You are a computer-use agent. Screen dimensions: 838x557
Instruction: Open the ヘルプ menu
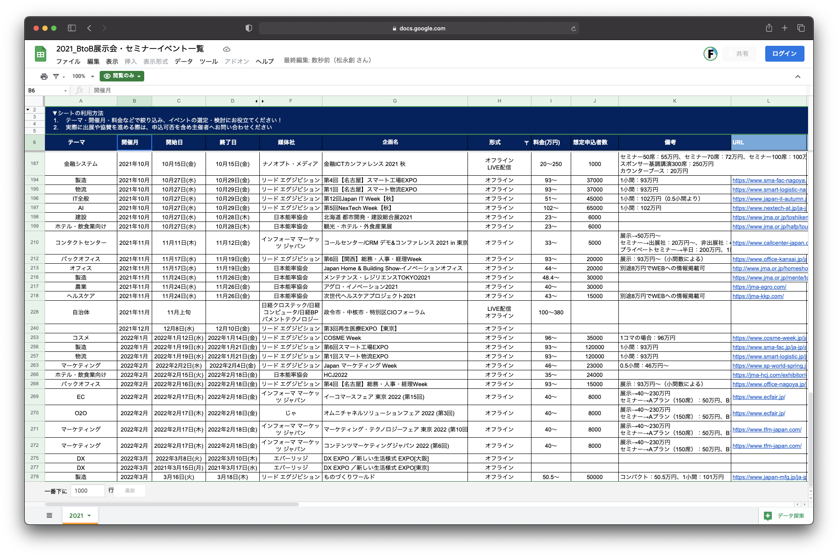(265, 61)
